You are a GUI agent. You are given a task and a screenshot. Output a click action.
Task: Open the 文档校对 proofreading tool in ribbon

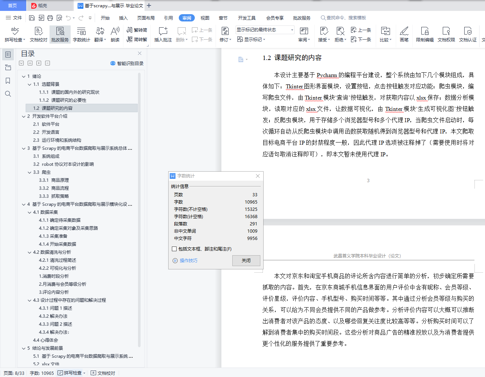tap(39, 35)
